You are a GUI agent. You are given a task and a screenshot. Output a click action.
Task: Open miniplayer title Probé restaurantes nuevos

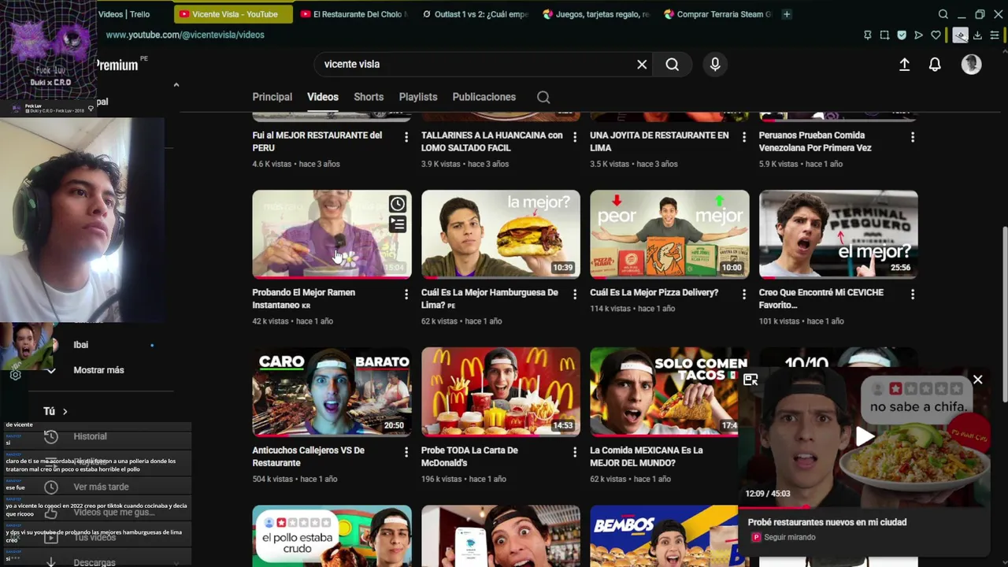click(827, 522)
